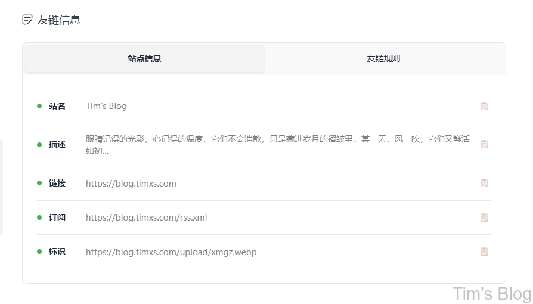Click the green dot beside 订阅

(39, 218)
